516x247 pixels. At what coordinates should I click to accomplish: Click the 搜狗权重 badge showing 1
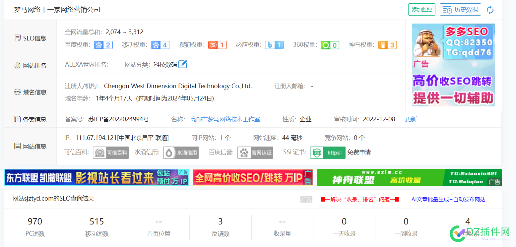[218, 45]
